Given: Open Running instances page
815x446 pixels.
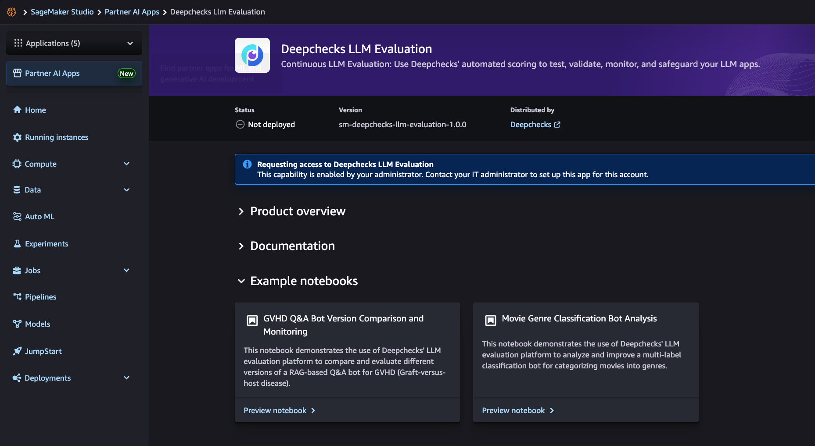Looking at the screenshot, I should (57, 137).
